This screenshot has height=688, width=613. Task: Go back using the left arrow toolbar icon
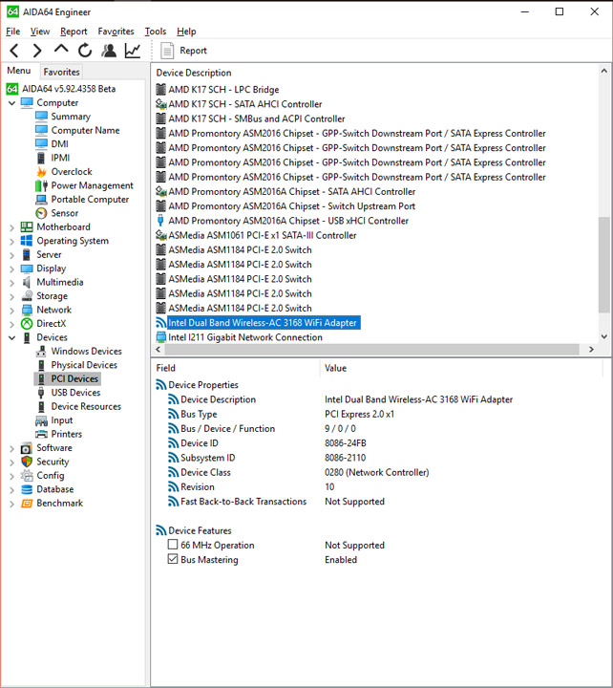[x=14, y=51]
